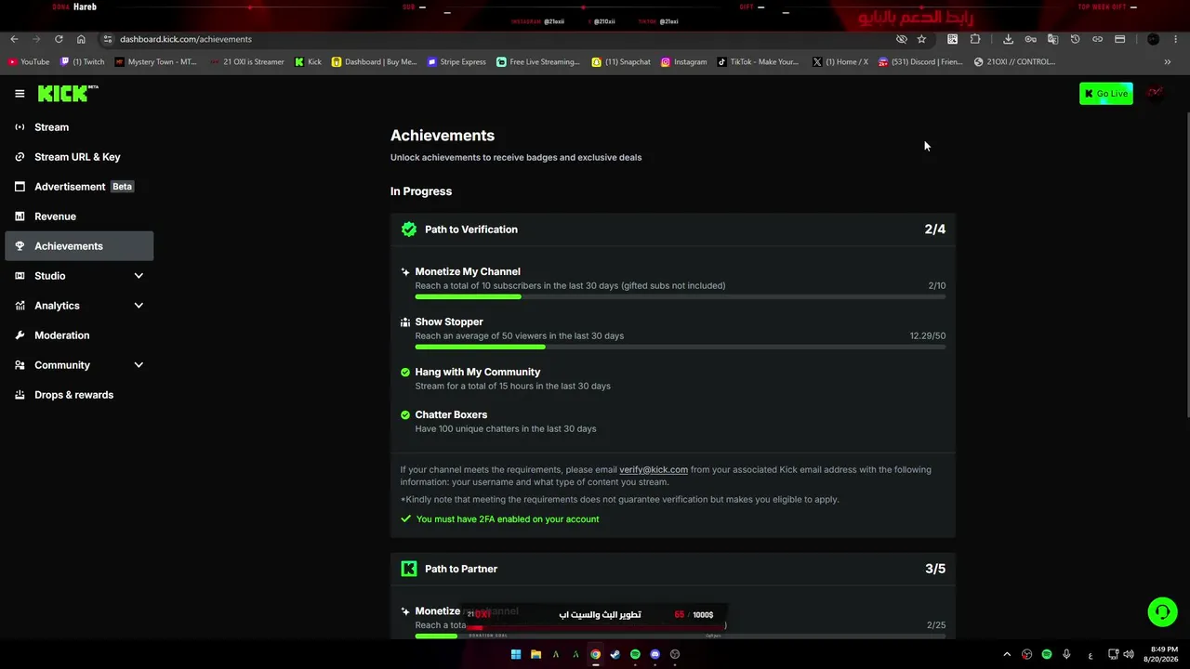Open the hamburger sidebar menu
1190x669 pixels.
20,94
